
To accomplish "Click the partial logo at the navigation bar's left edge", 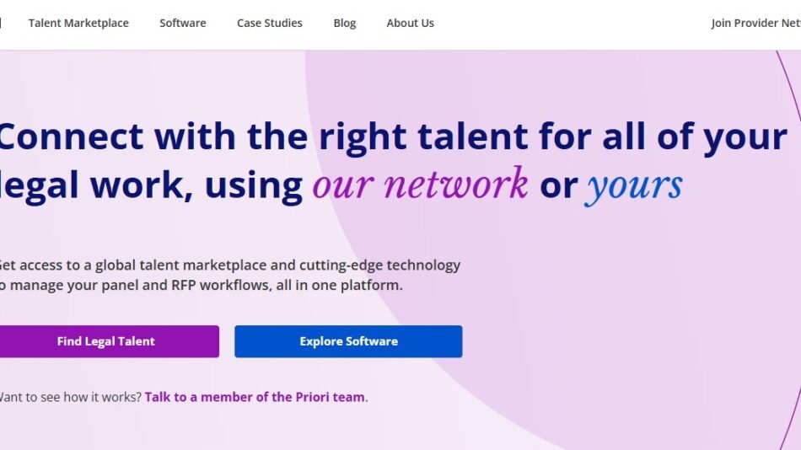I will (x=2, y=24).
